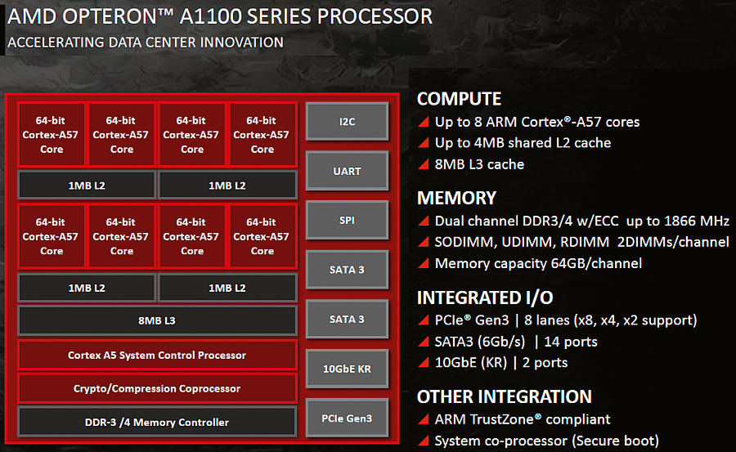Viewport: 736px width, 452px height.
Task: Click the red bullet beside 8MB L3 cache
Action: click(423, 164)
